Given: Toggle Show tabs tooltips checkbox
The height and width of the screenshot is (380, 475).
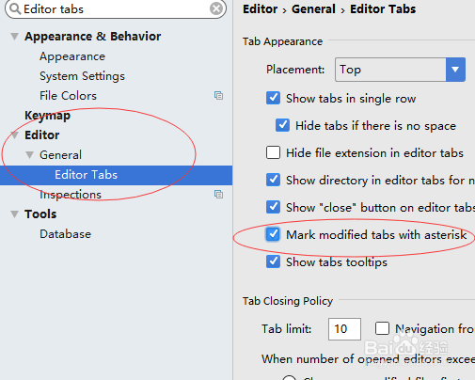Looking at the screenshot, I should click(273, 261).
